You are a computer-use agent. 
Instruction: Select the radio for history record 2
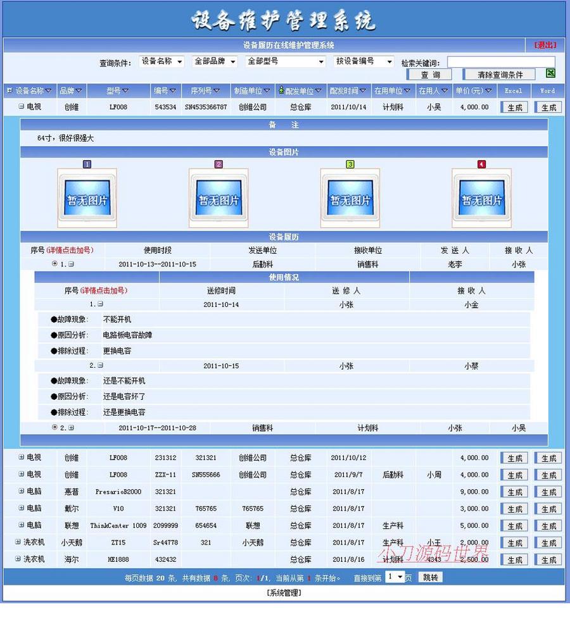54,427
